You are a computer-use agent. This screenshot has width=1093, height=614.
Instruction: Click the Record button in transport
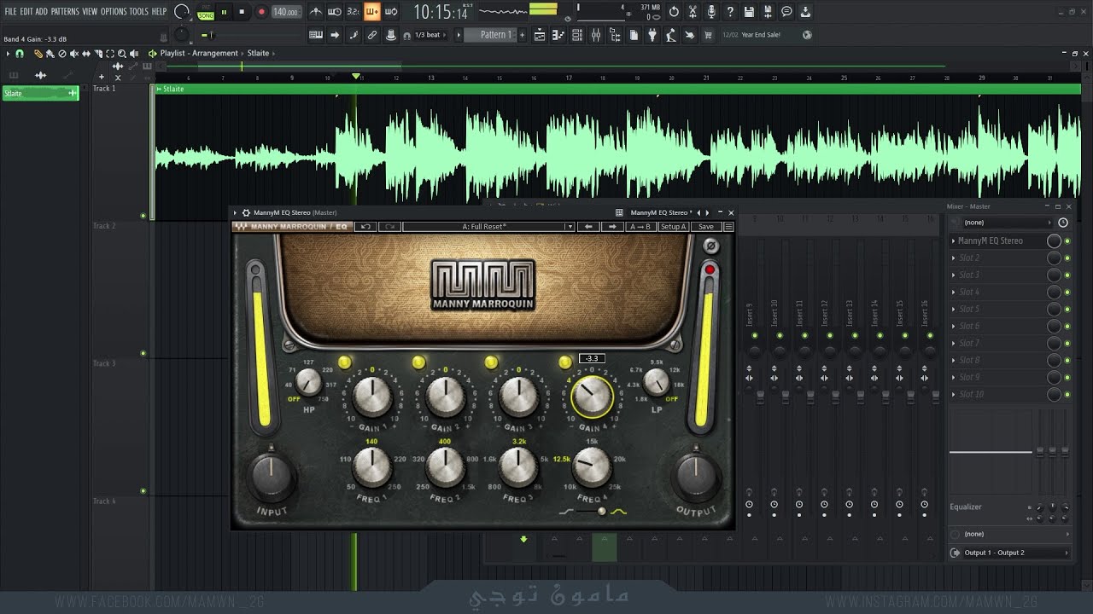coord(261,12)
